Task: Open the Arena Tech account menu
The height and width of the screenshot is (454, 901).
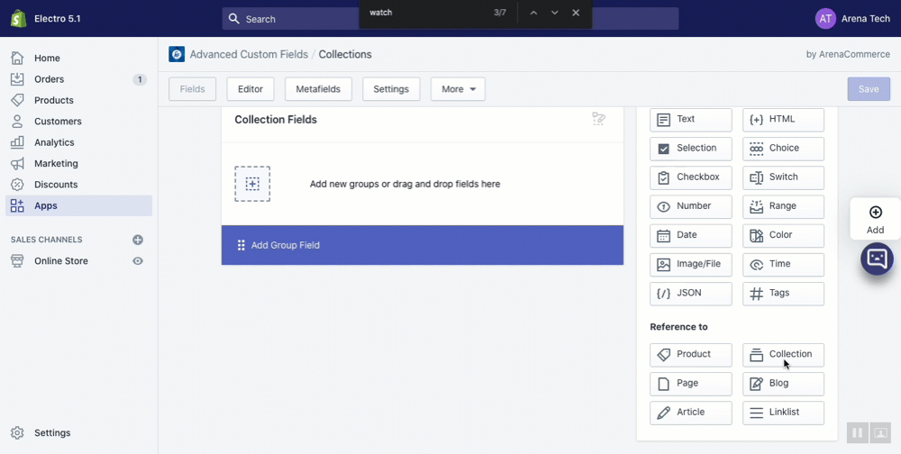Action: 852,18
